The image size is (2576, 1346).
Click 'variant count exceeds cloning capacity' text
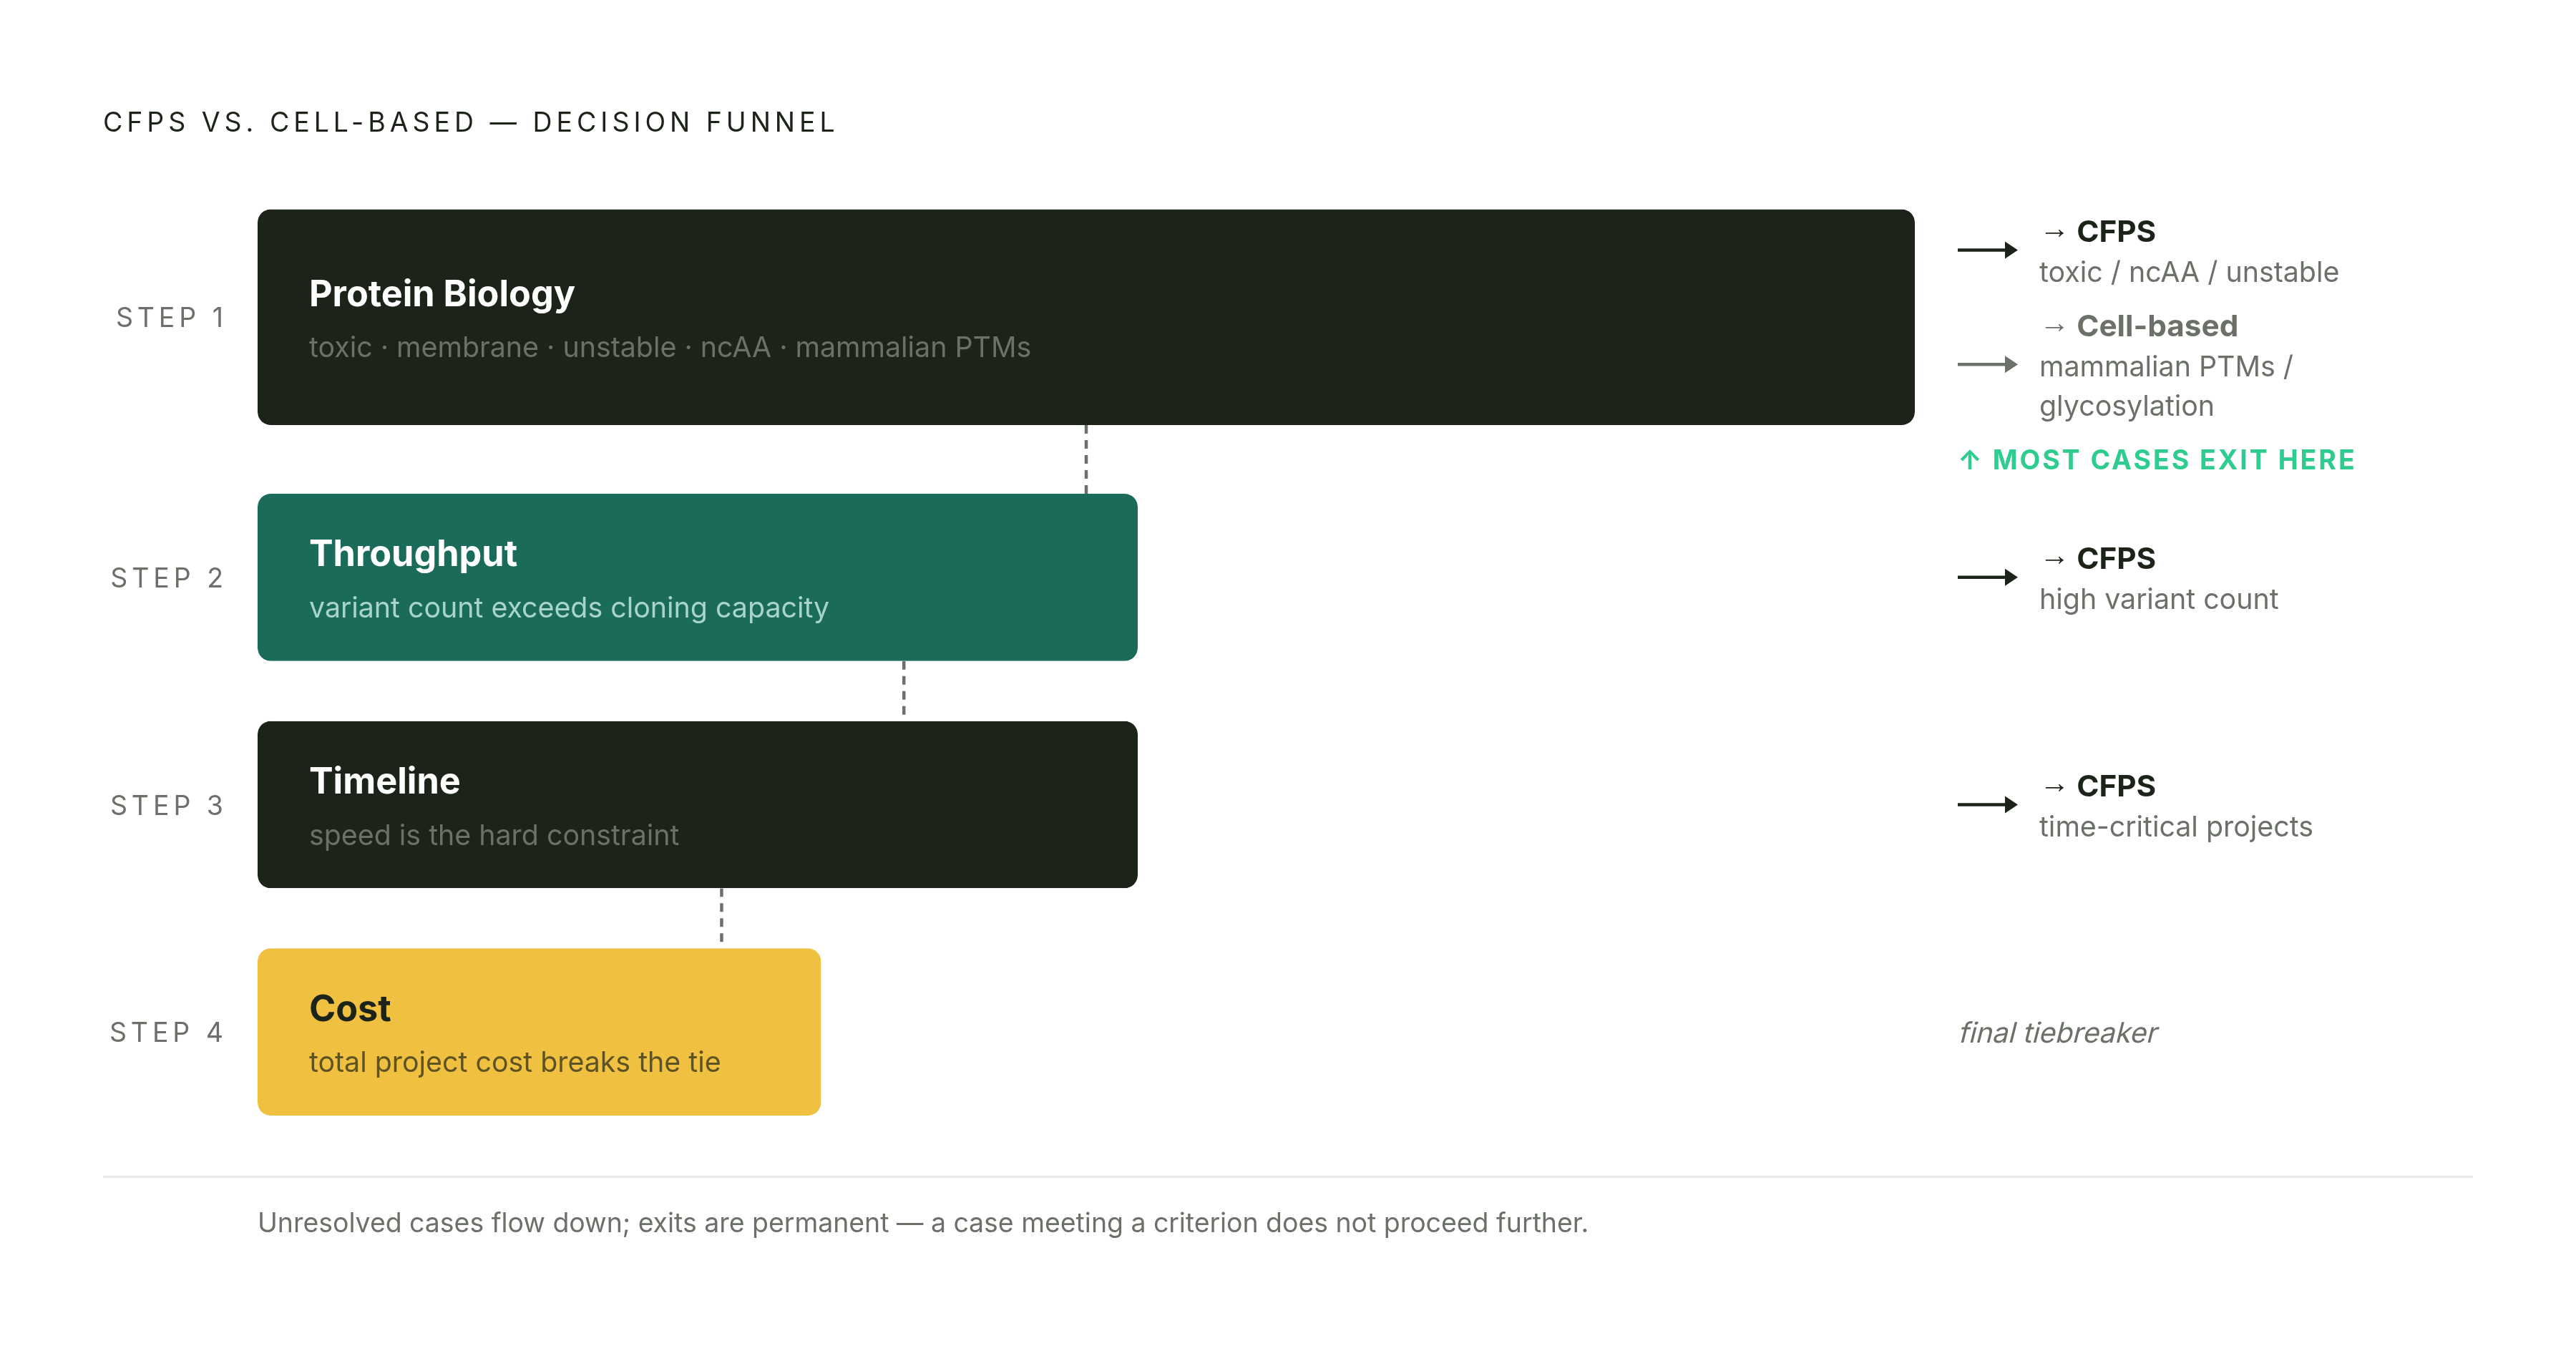568,608
